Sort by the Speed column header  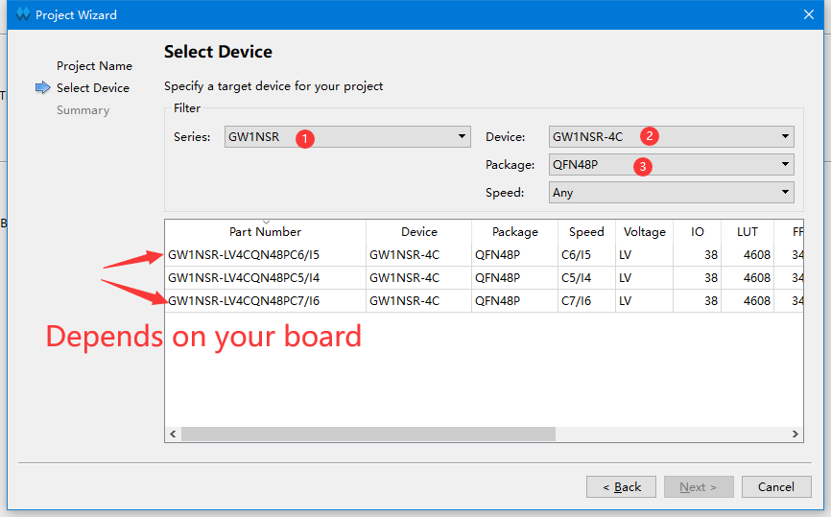[586, 231]
